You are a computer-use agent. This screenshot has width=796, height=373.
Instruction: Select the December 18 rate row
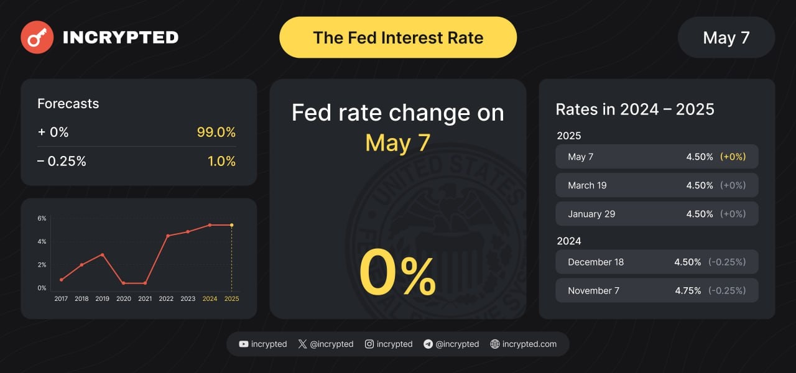pos(657,262)
